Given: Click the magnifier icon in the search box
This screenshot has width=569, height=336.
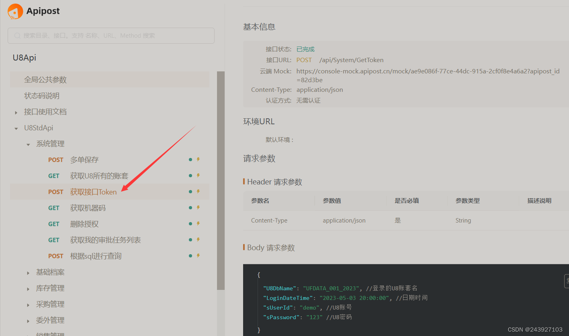Looking at the screenshot, I should (x=17, y=36).
